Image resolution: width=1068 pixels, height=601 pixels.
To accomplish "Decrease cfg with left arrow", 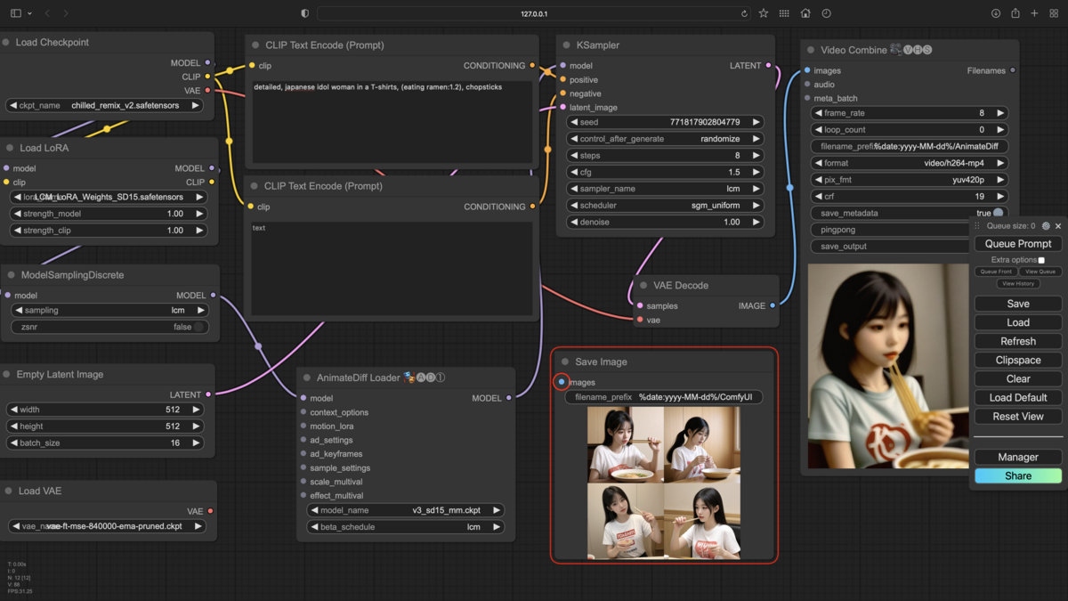I will click(574, 172).
